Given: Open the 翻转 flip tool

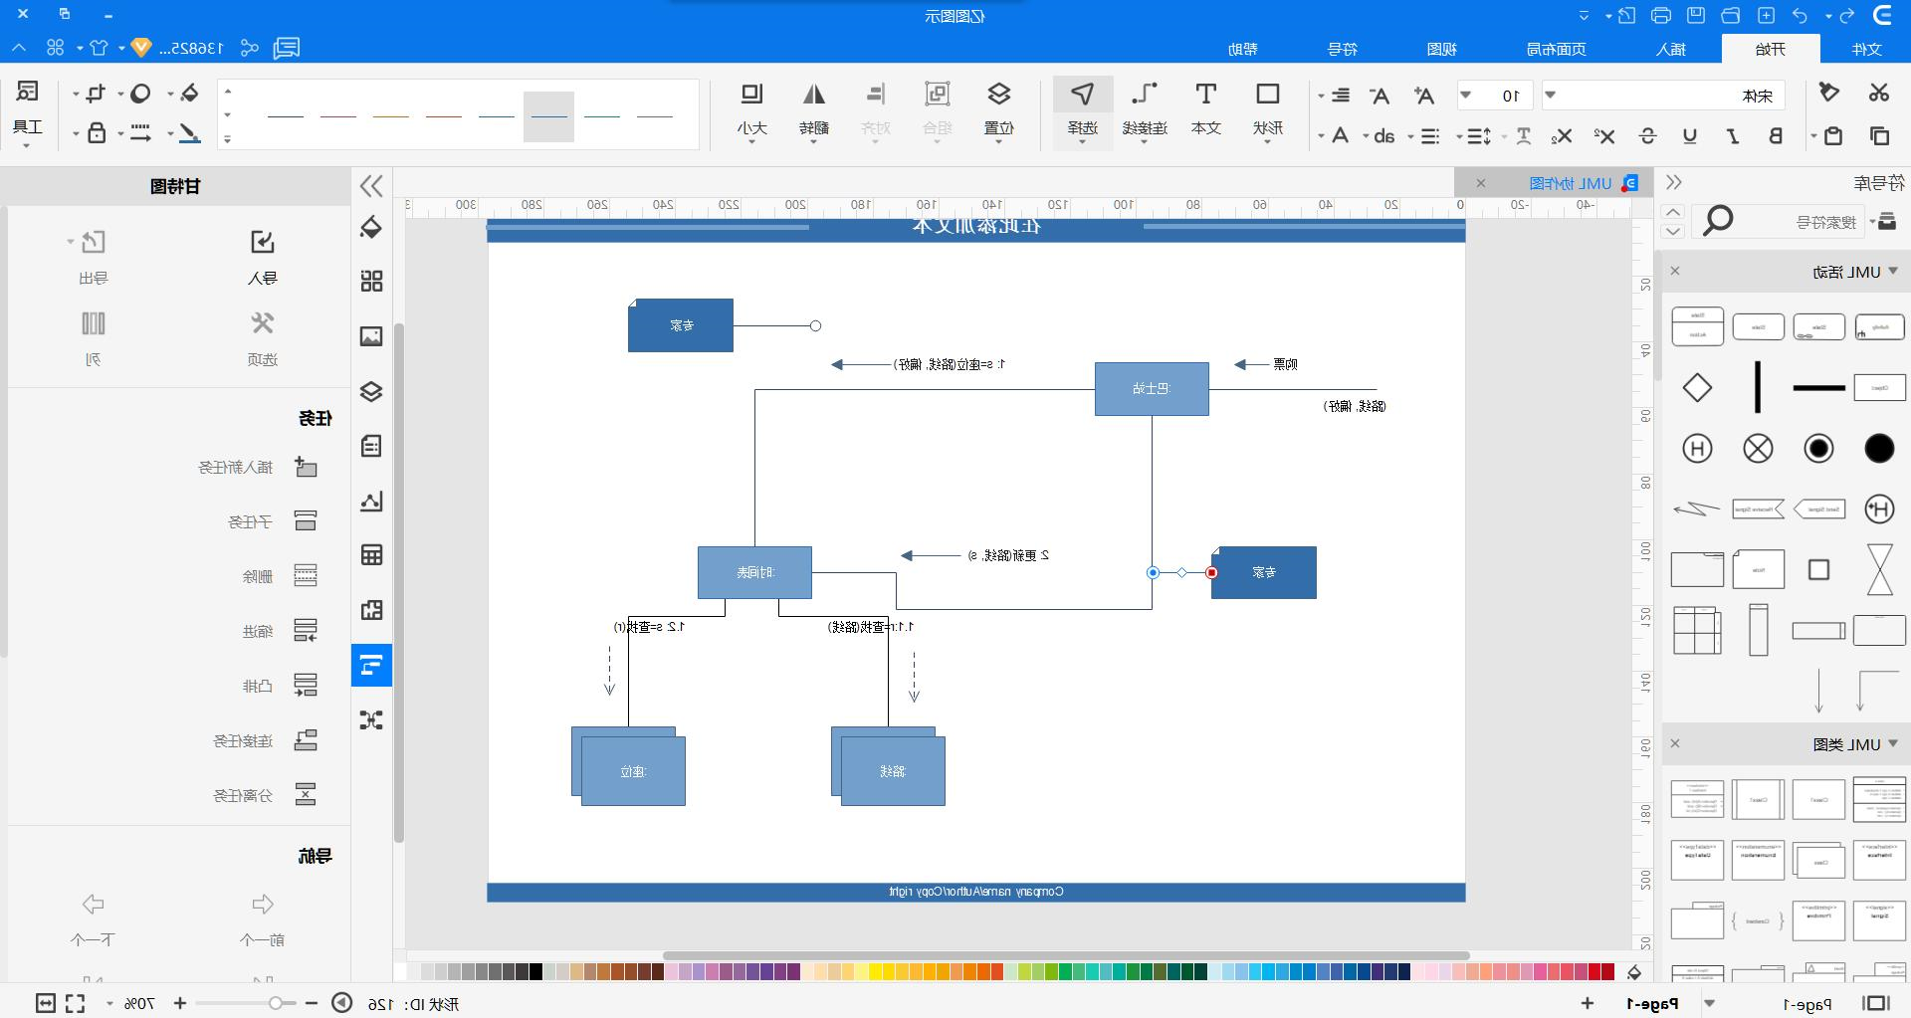Looking at the screenshot, I should point(814,109).
